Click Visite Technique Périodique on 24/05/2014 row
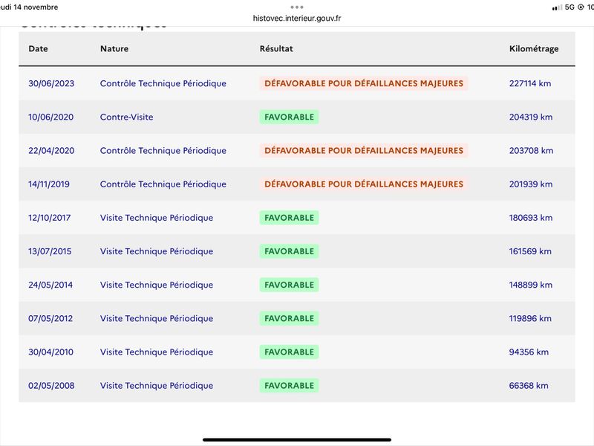The height and width of the screenshot is (446, 594). (x=157, y=285)
